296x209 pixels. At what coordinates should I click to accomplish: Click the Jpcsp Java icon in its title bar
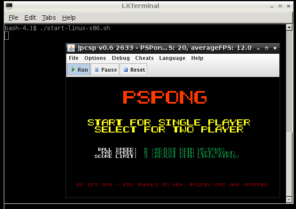pos(71,48)
